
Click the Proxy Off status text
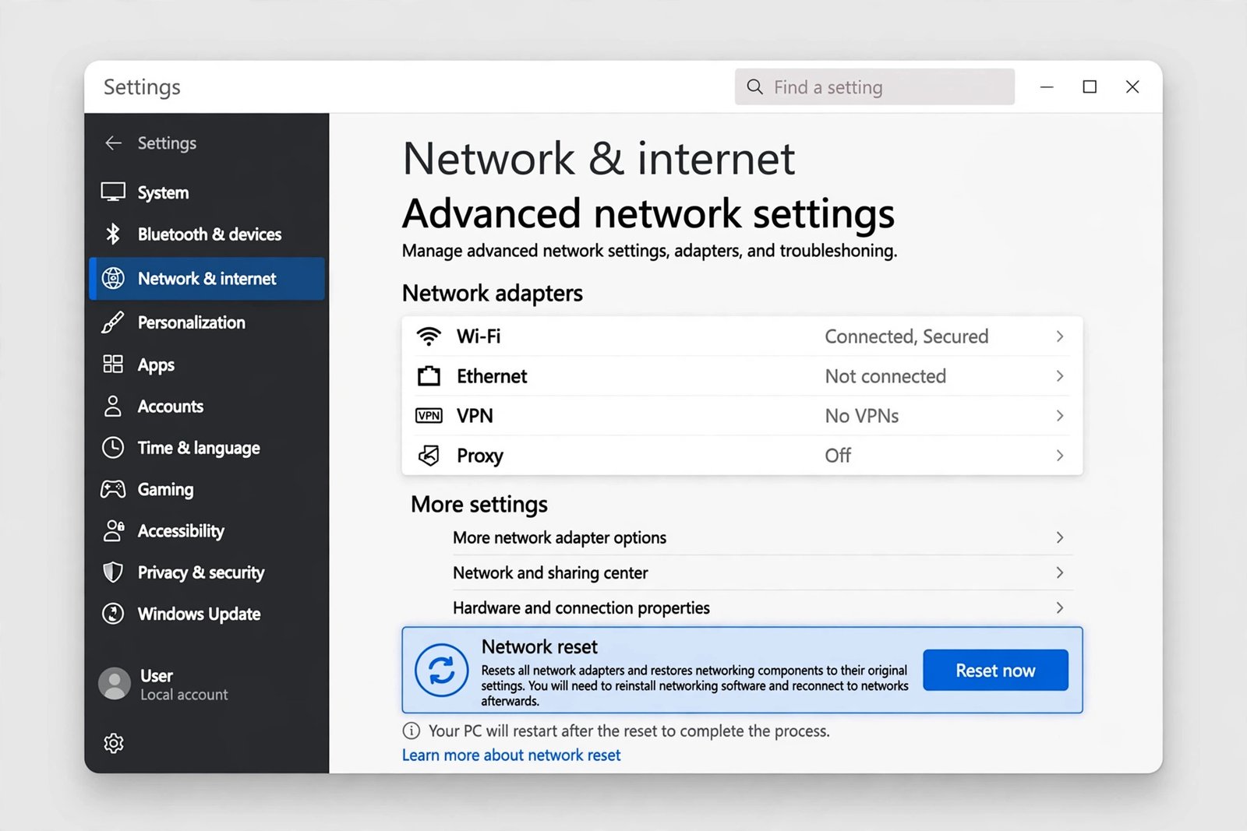[x=838, y=456]
